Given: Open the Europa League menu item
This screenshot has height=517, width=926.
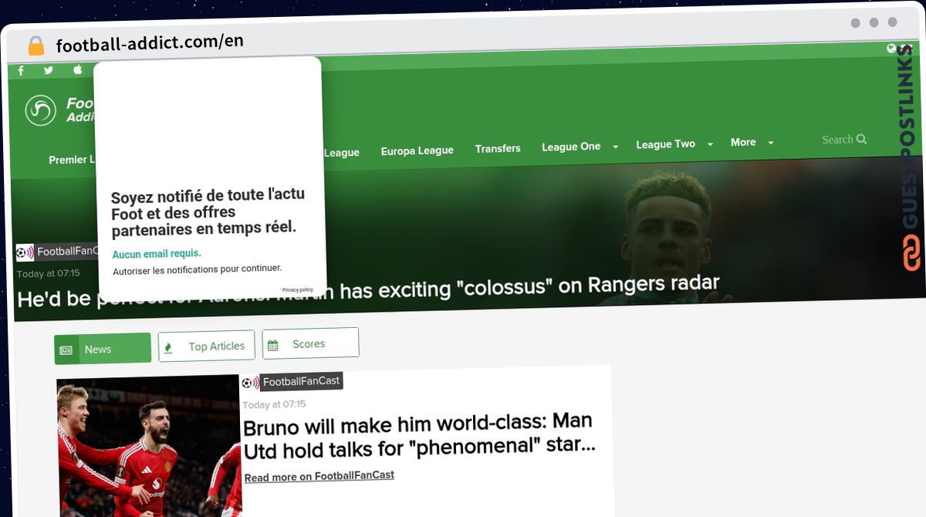Looking at the screenshot, I should 417,150.
